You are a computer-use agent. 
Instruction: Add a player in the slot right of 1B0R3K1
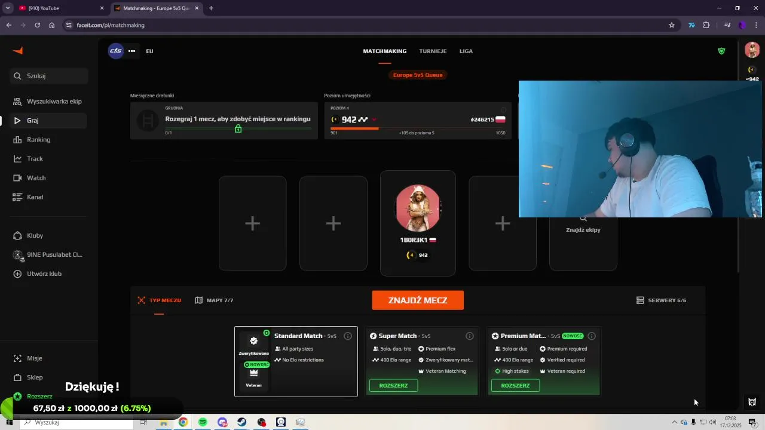tap(503, 223)
